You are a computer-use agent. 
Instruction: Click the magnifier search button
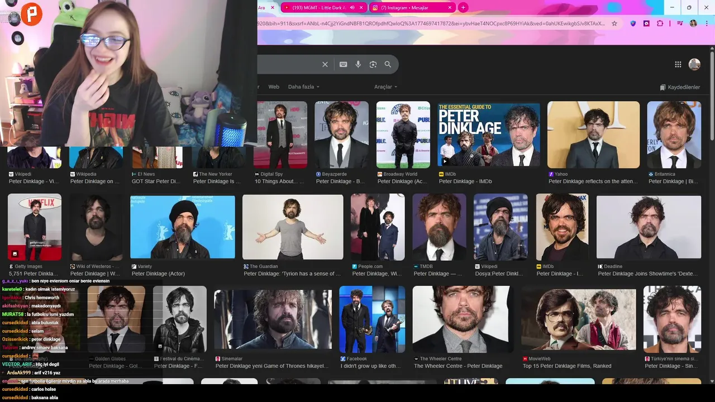coord(388,64)
